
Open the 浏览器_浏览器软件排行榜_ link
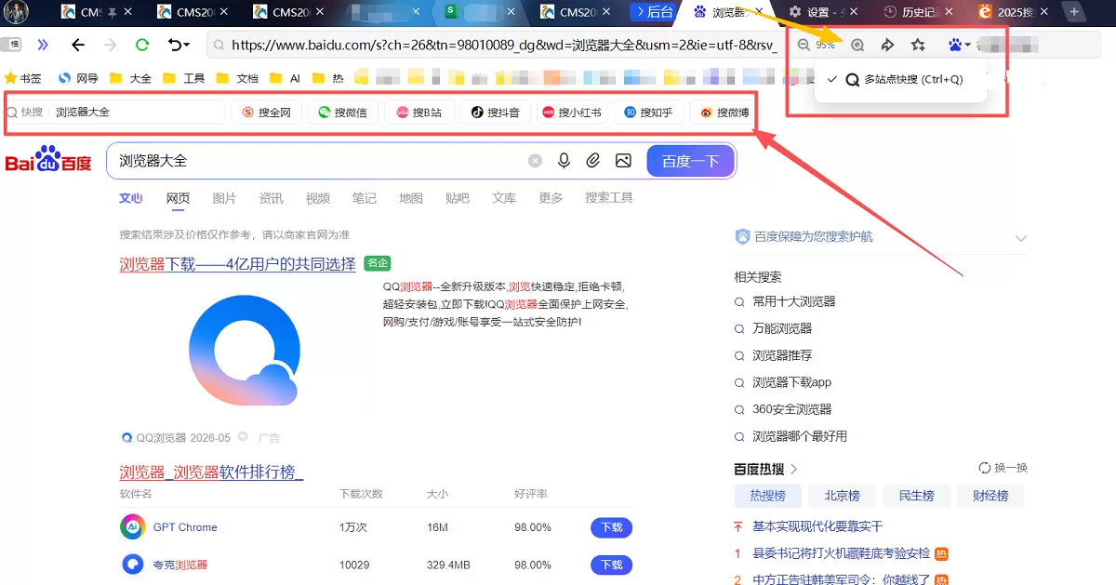point(211,472)
